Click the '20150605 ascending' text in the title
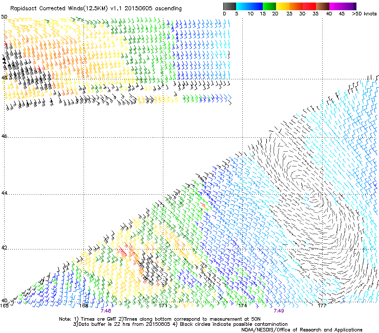Screen dimensions: 379x333 pos(153,9)
